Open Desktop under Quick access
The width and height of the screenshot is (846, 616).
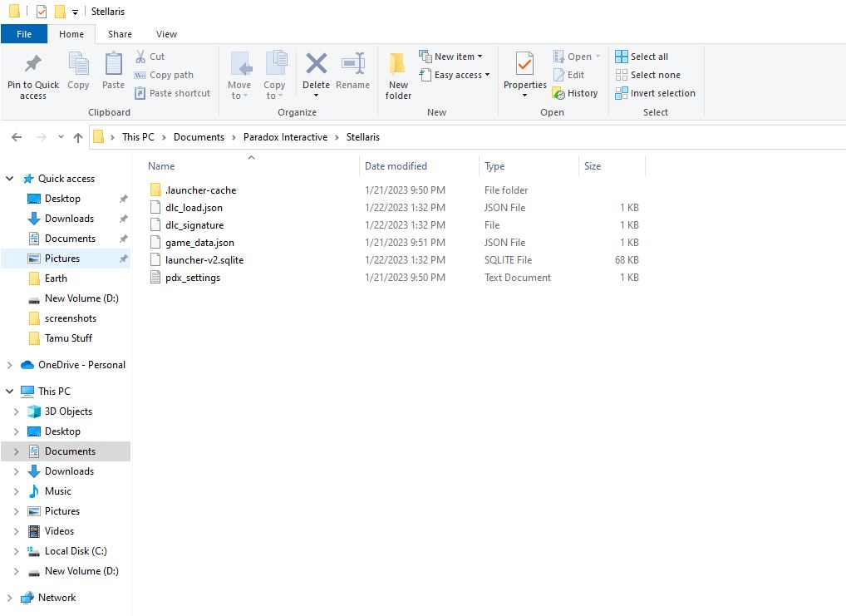[62, 199]
